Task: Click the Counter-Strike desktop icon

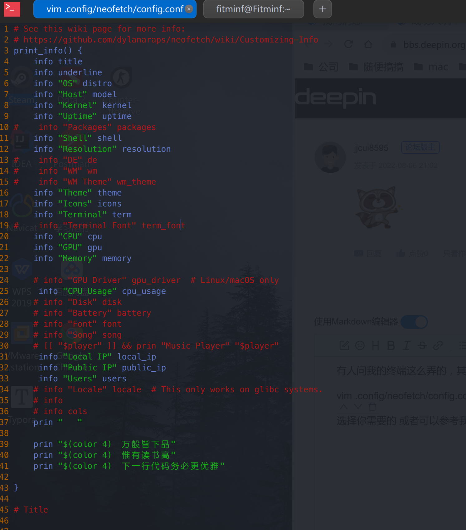Action: click(122, 91)
